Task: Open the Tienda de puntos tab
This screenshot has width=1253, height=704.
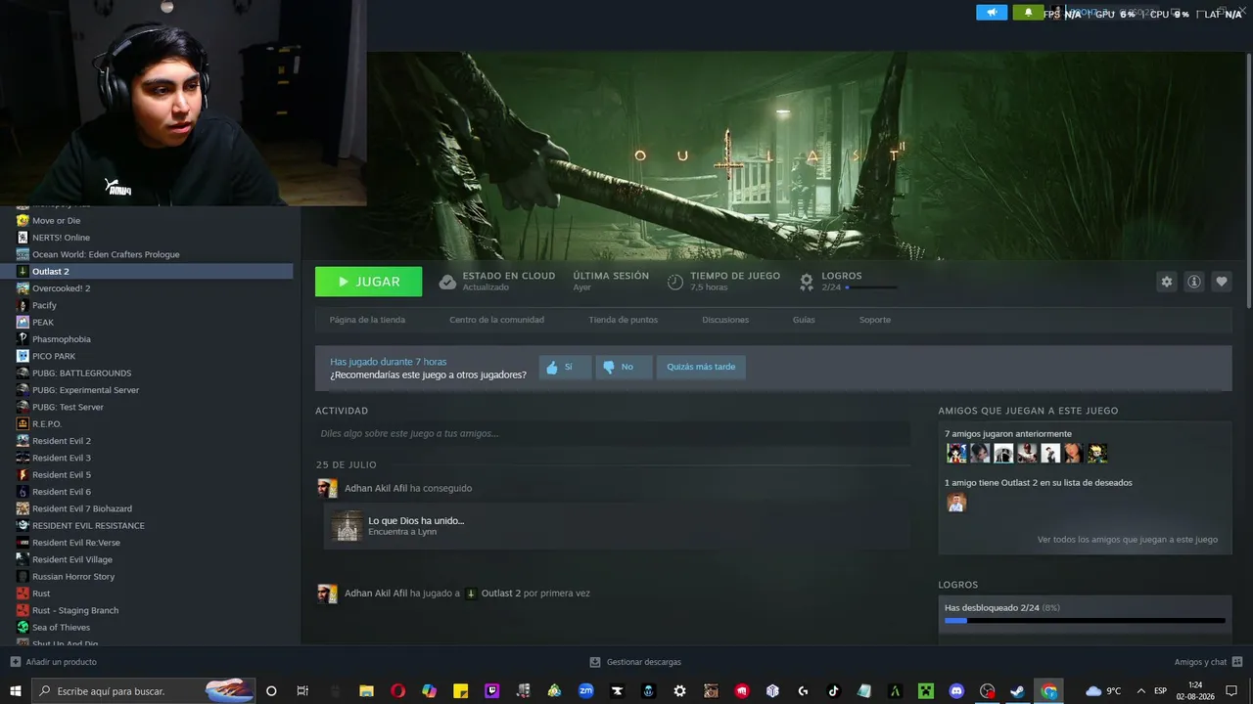Action: click(x=624, y=320)
